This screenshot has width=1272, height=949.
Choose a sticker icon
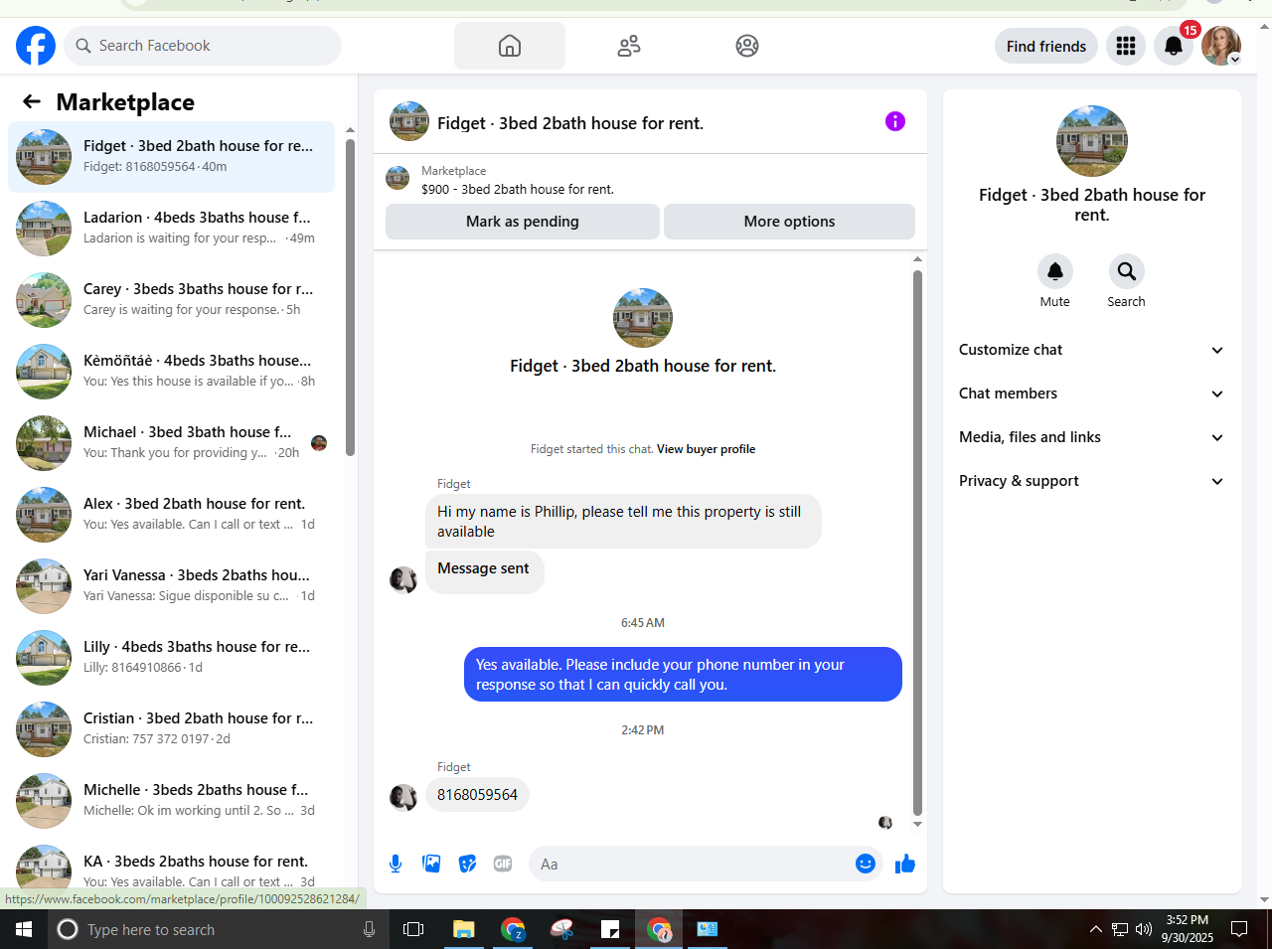tap(467, 864)
